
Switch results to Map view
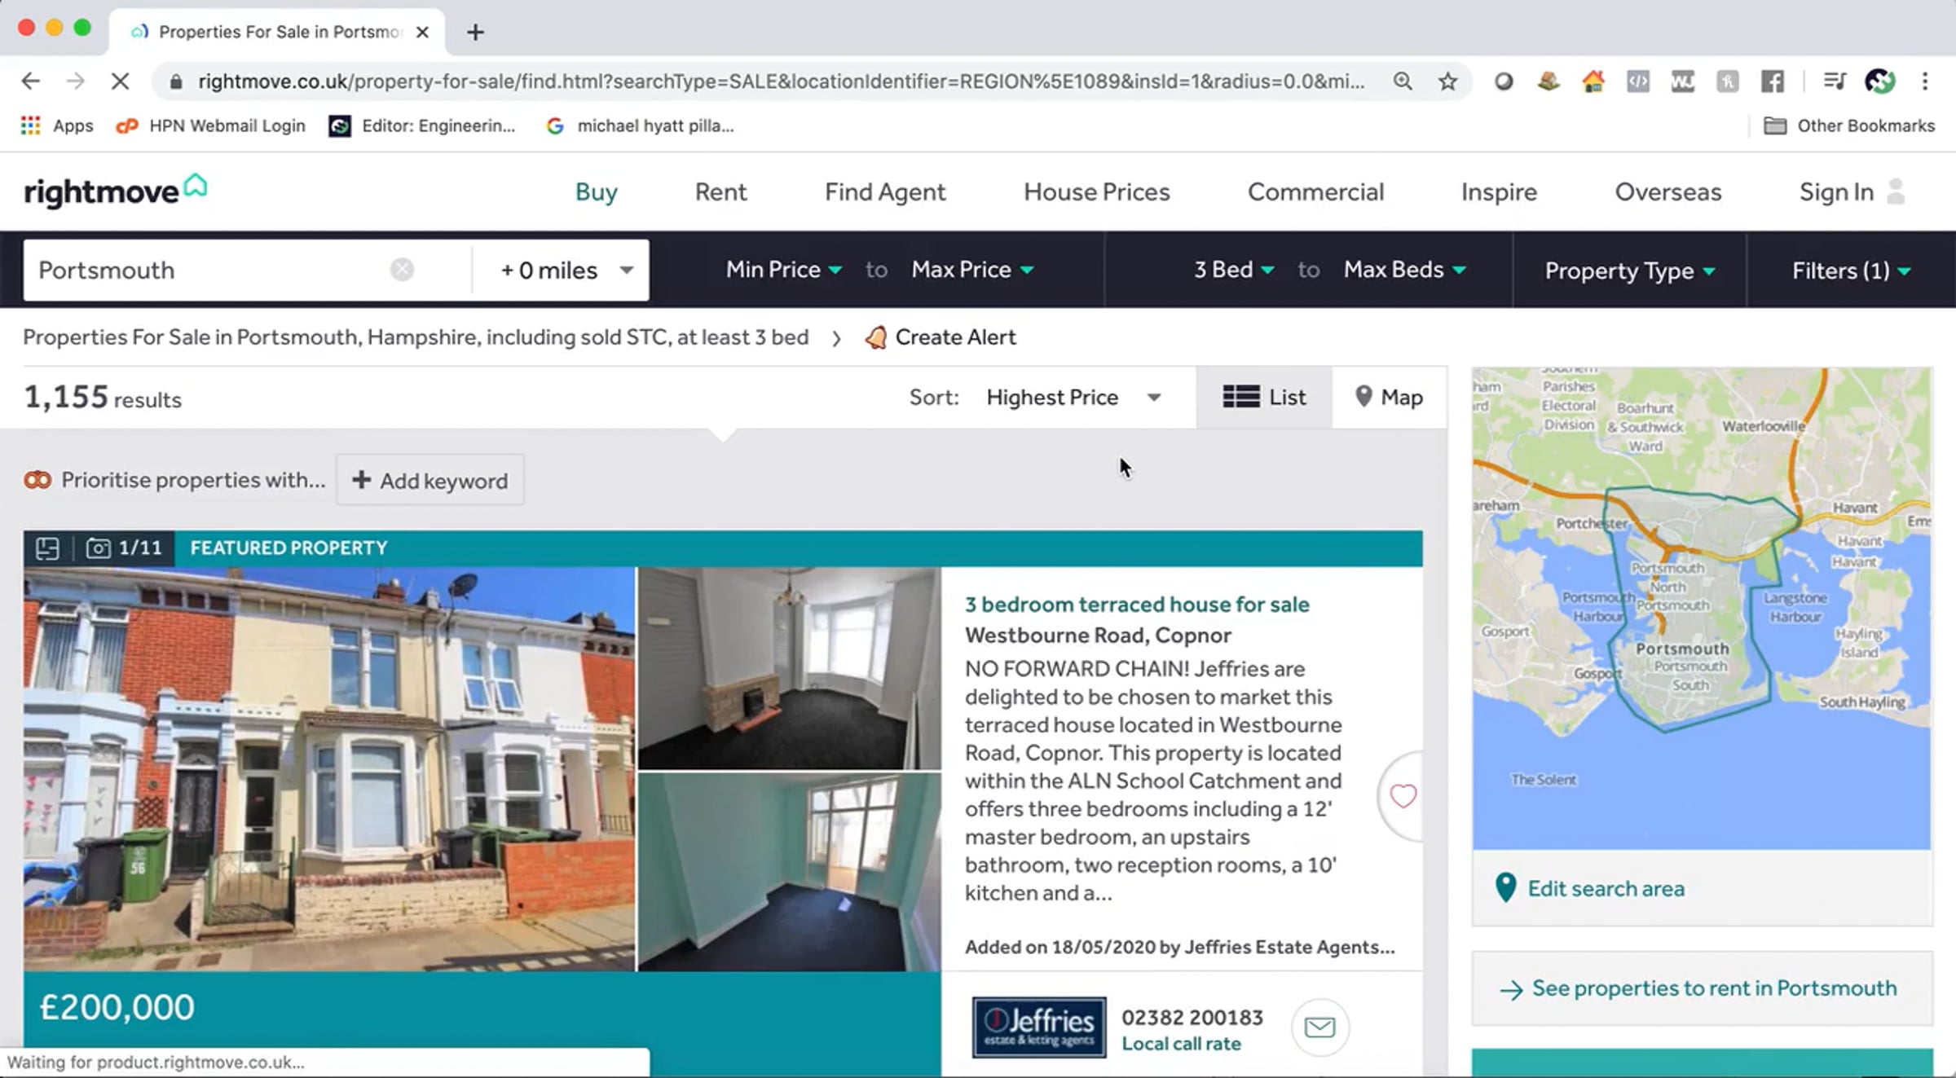pos(1390,398)
